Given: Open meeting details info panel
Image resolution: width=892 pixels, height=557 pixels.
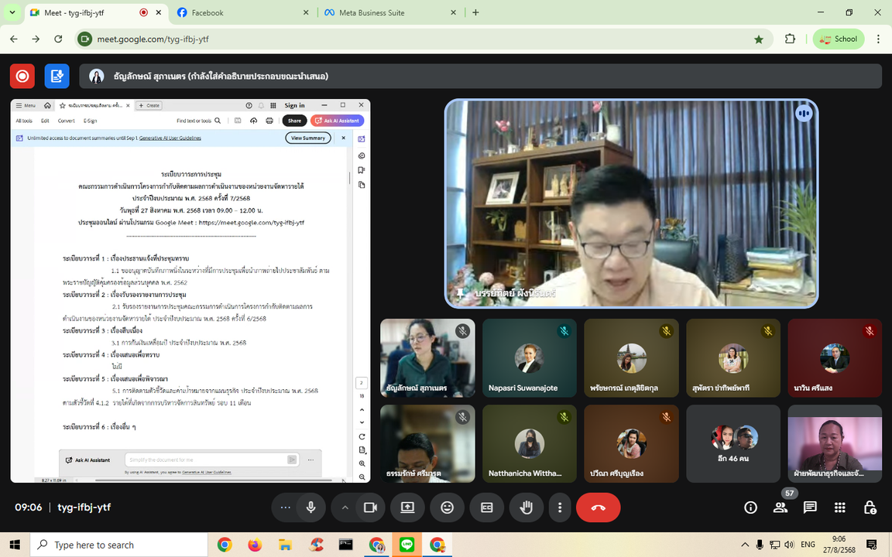Looking at the screenshot, I should click(x=750, y=507).
